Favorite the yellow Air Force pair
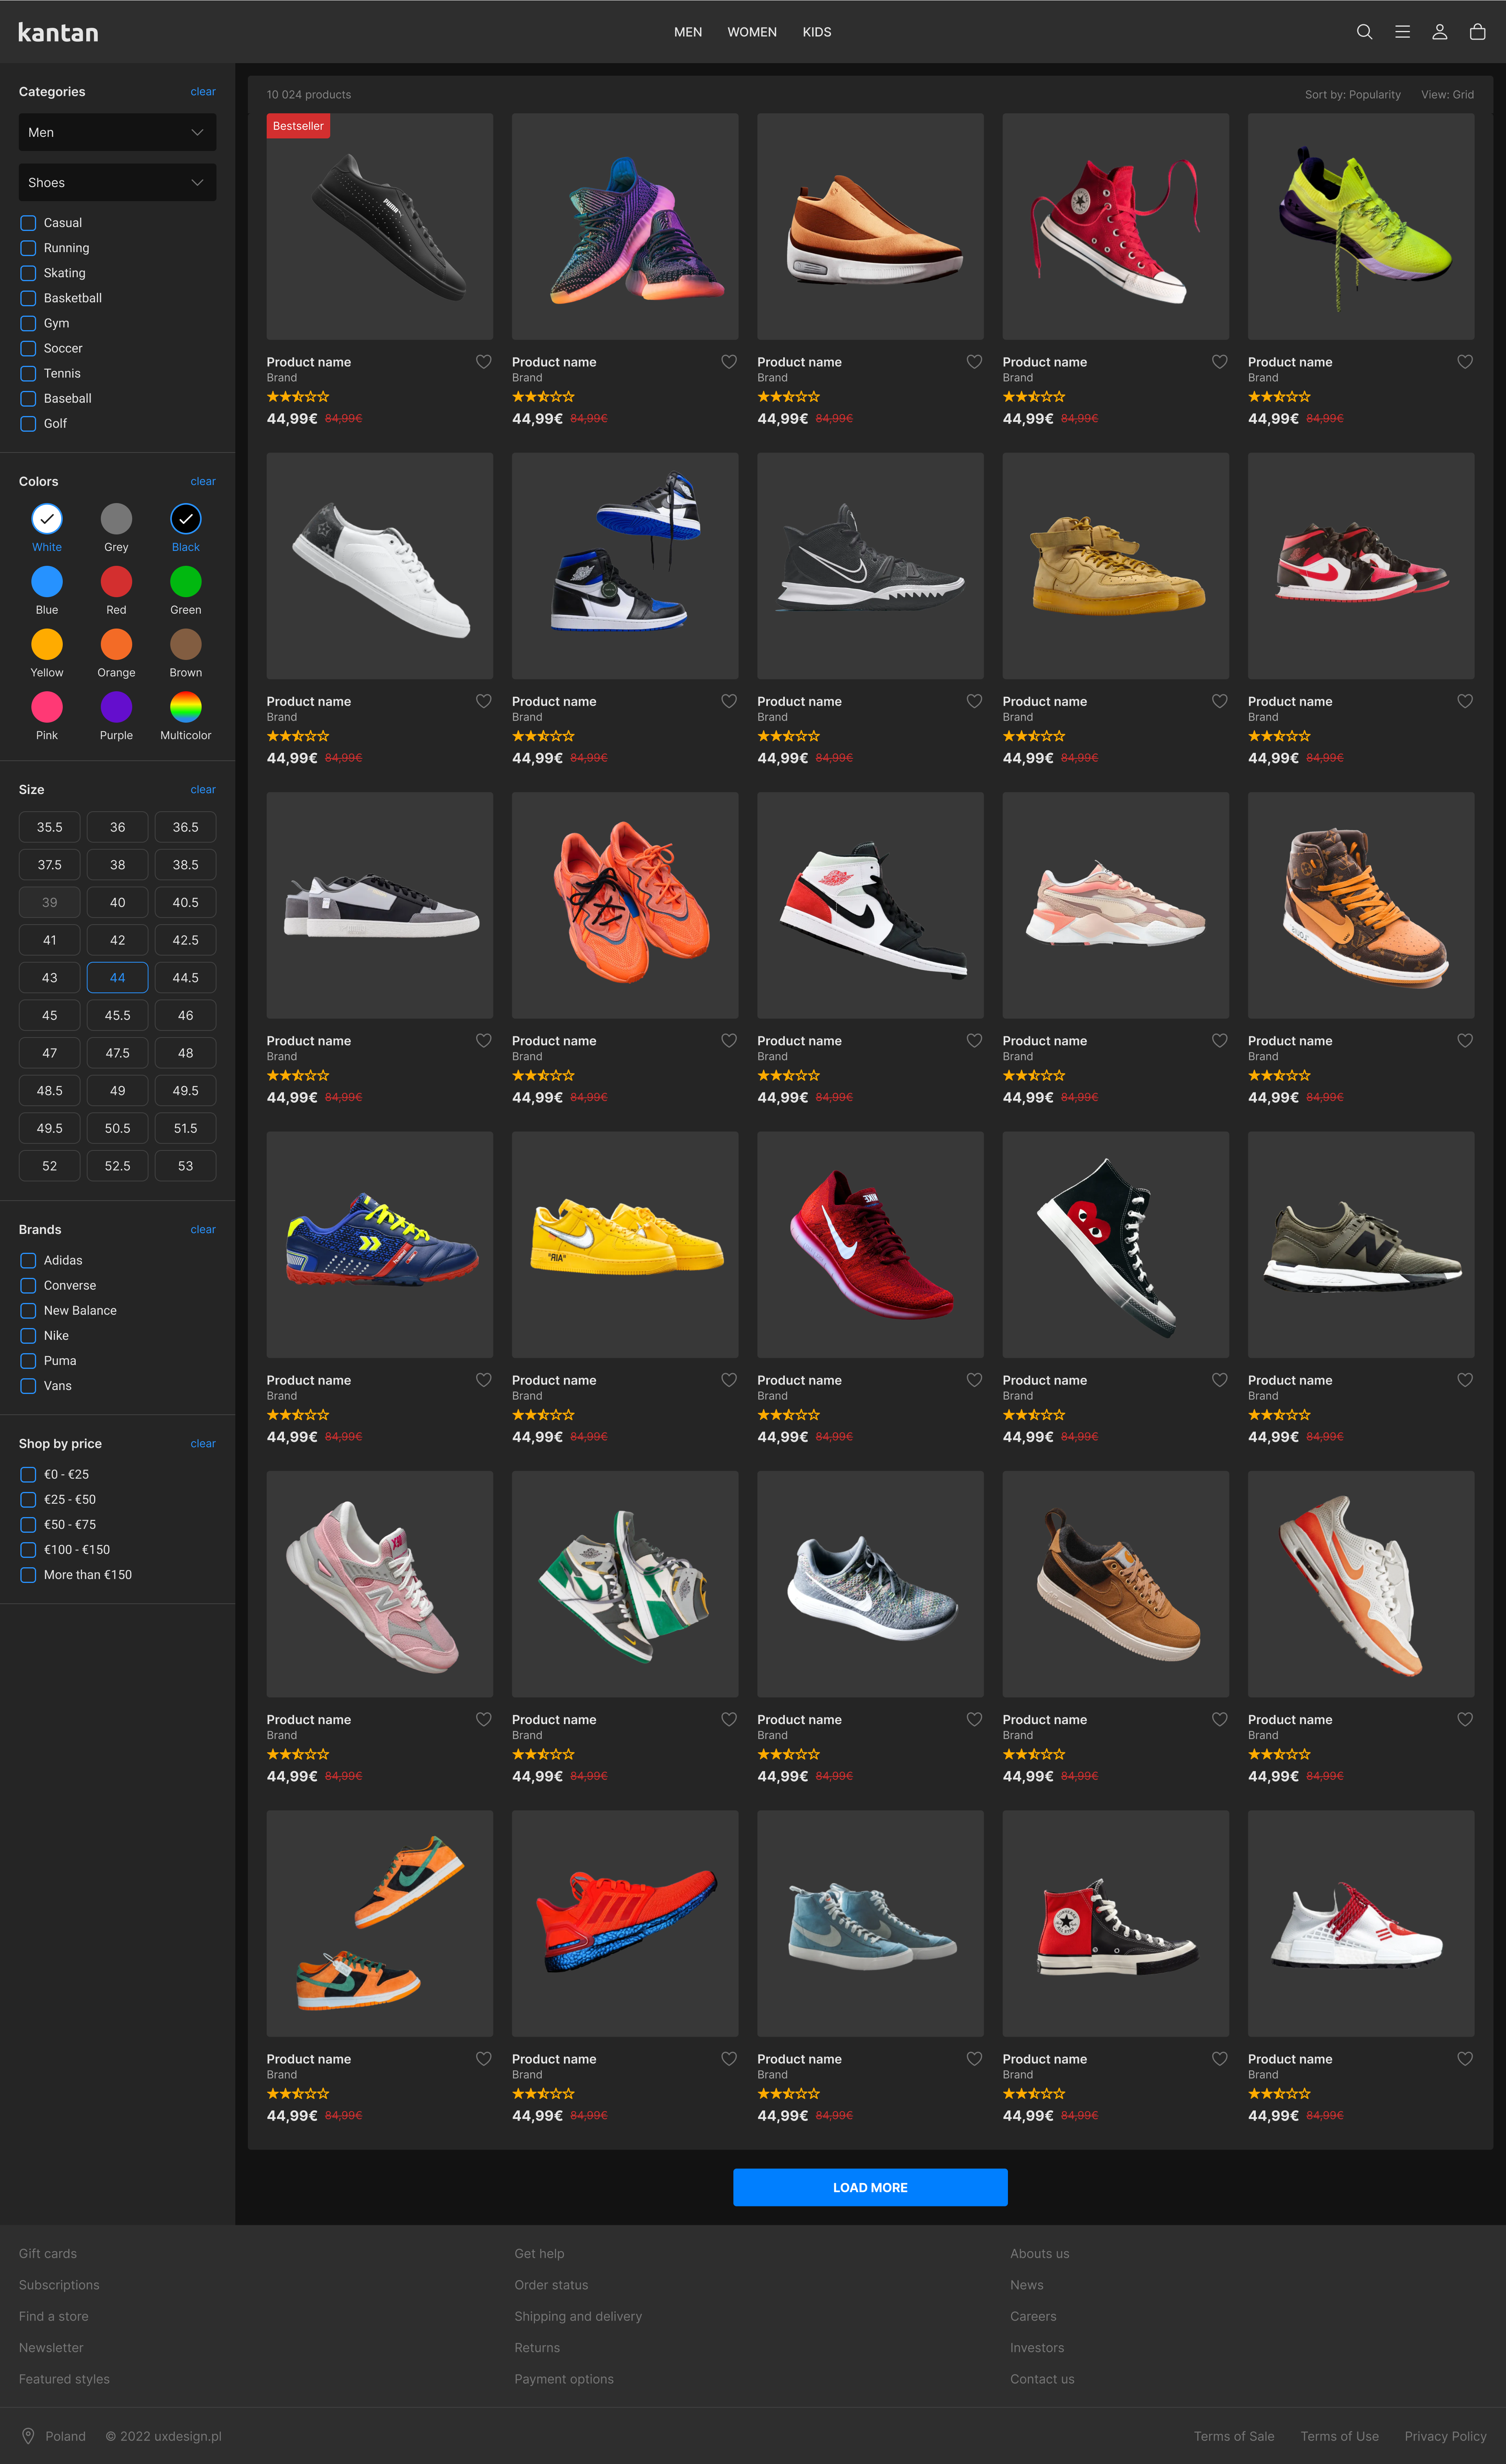Image resolution: width=1506 pixels, height=2464 pixels. (x=729, y=1380)
